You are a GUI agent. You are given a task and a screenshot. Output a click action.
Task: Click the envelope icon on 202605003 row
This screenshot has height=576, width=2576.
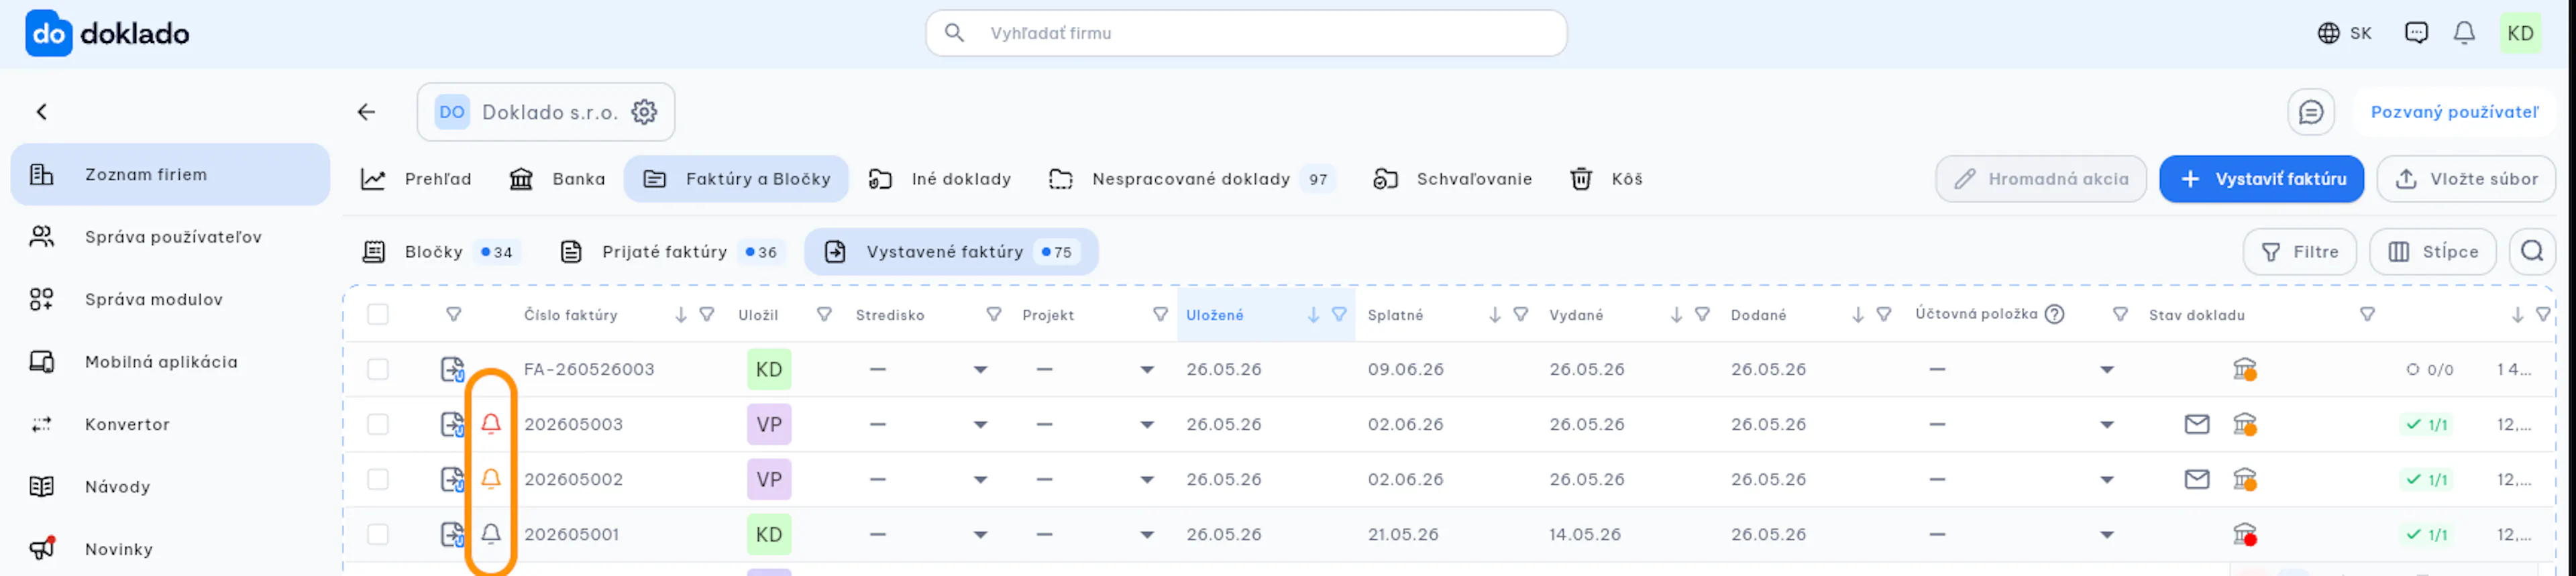[2197, 424]
